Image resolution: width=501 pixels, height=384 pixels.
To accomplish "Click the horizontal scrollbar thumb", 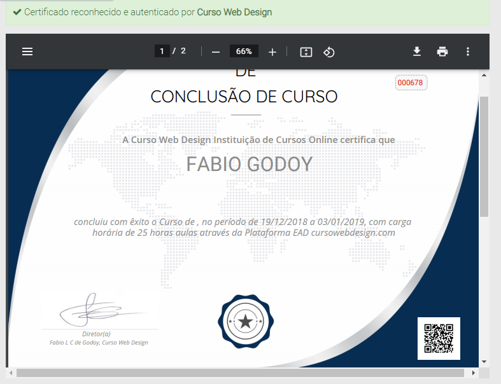I will point(240,373).
